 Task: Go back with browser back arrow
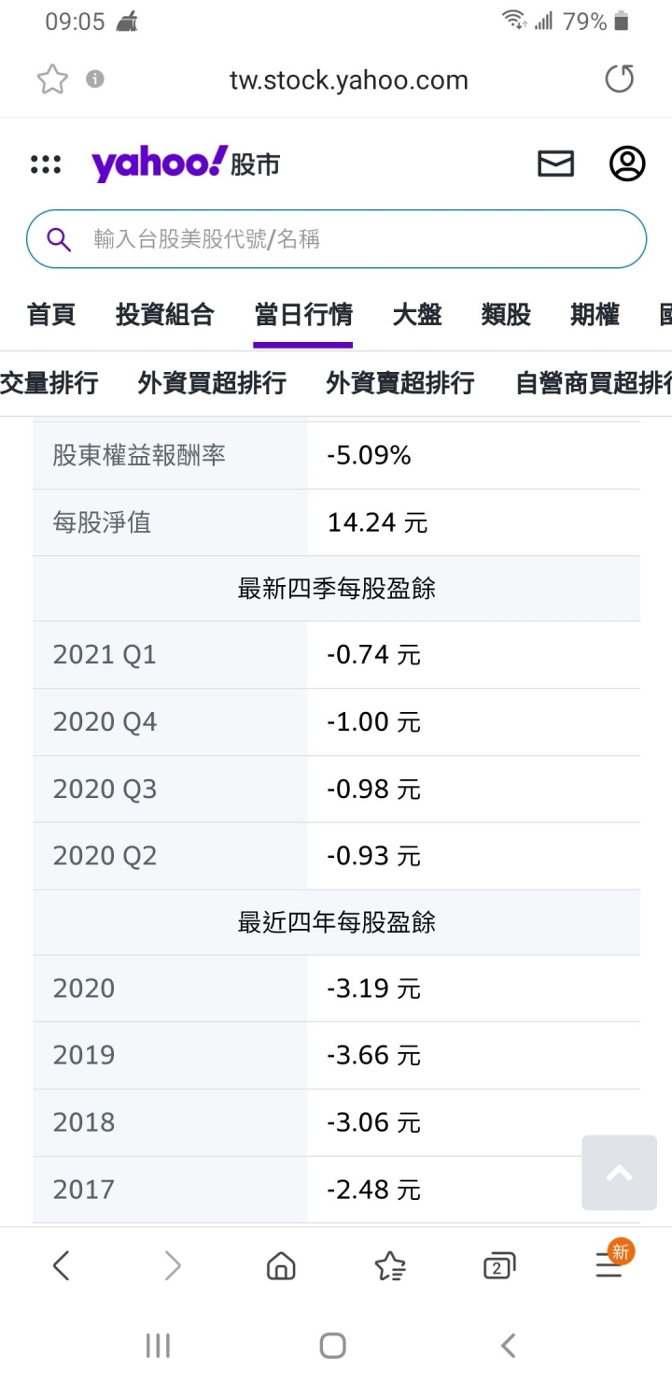(x=62, y=1266)
